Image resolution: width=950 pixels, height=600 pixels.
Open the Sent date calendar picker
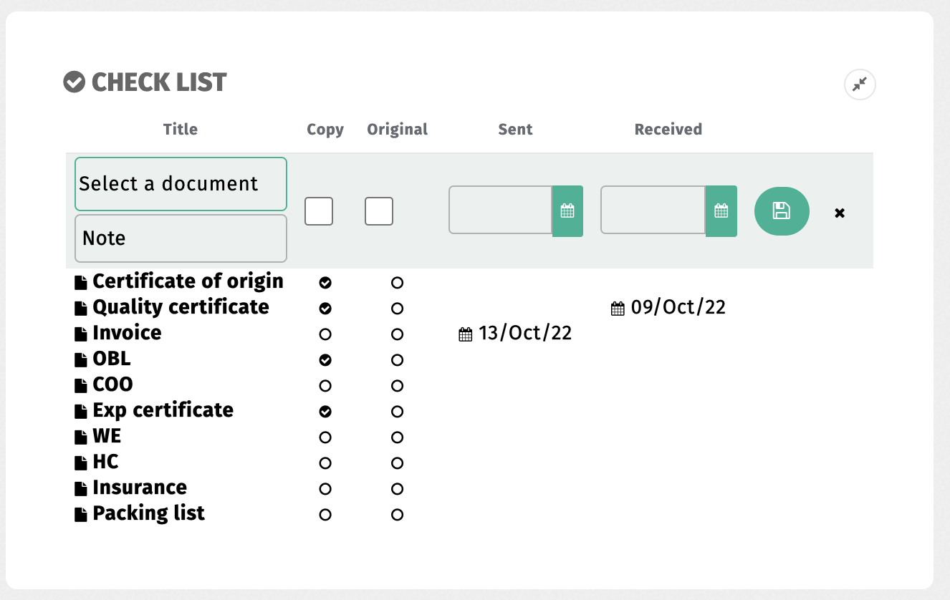pyautogui.click(x=567, y=211)
